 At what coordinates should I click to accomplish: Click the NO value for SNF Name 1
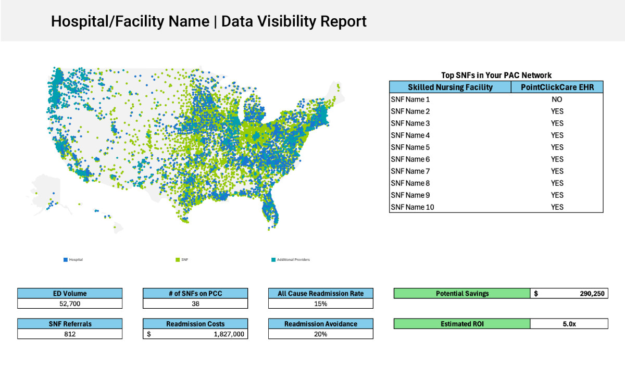[557, 99]
